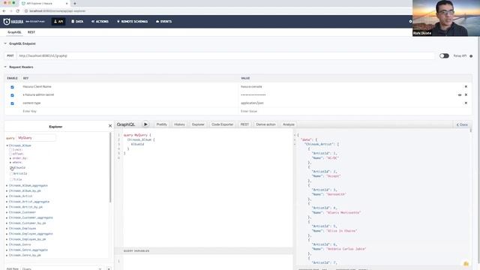This screenshot has width=480, height=270.
Task: Open query History
Action: click(x=179, y=124)
